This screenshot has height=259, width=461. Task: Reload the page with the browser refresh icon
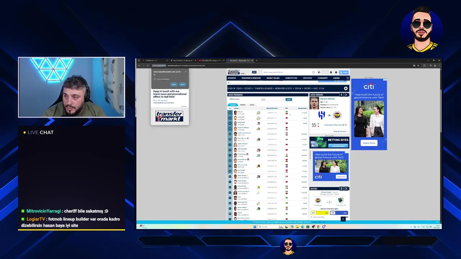tap(148, 65)
